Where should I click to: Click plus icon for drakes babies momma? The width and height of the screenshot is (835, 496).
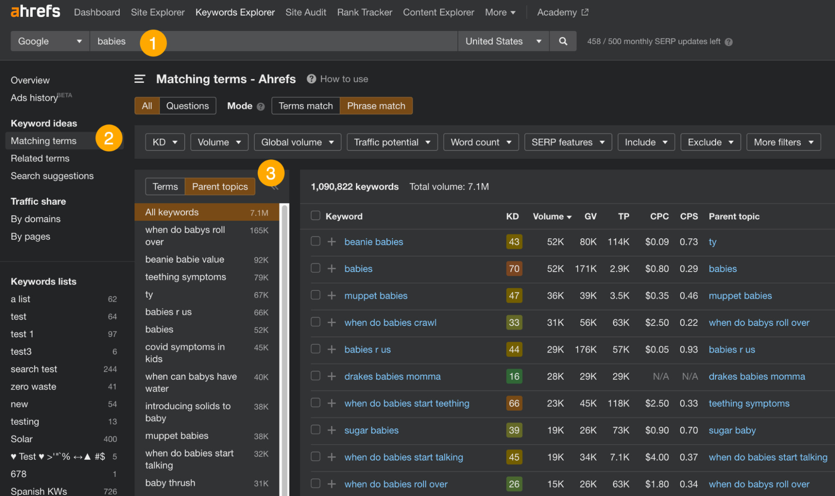332,376
